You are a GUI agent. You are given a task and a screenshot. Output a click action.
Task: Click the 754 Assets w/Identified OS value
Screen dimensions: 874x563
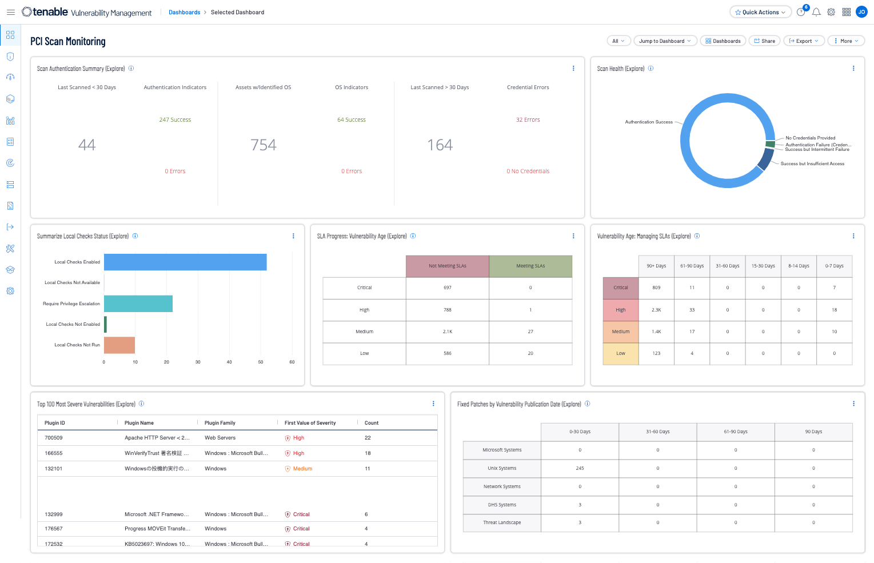click(264, 145)
